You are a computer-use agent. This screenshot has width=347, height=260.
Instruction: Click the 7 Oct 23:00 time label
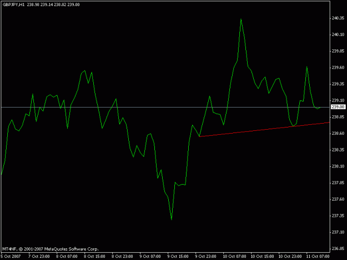point(39,256)
